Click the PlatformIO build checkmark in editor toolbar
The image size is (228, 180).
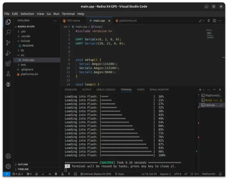click(200, 21)
